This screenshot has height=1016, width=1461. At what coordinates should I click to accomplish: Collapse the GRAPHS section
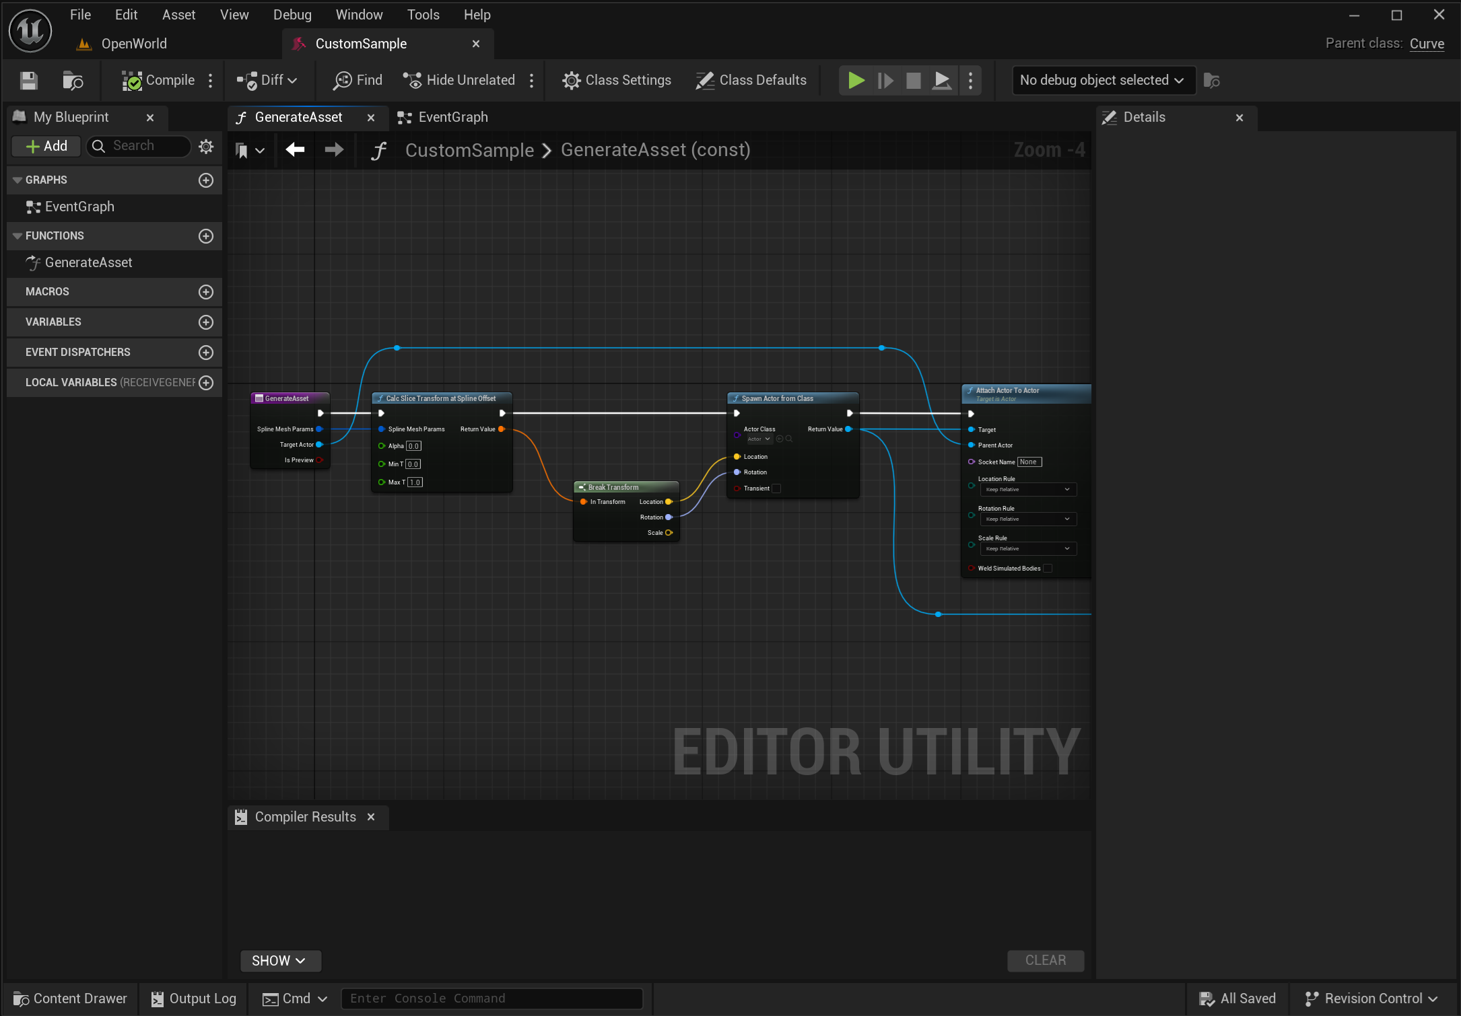18,180
